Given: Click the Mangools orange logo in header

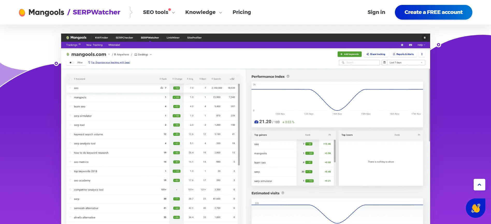Looking at the screenshot, I should [22, 12].
